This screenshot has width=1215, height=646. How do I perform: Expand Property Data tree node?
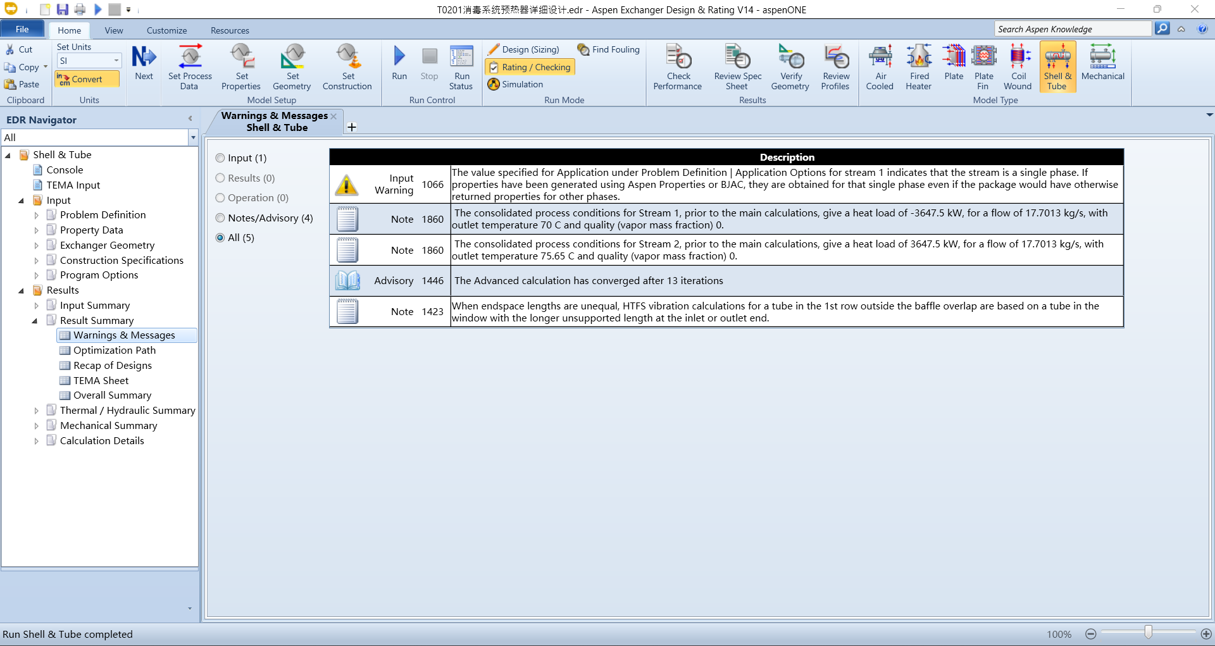(x=36, y=230)
